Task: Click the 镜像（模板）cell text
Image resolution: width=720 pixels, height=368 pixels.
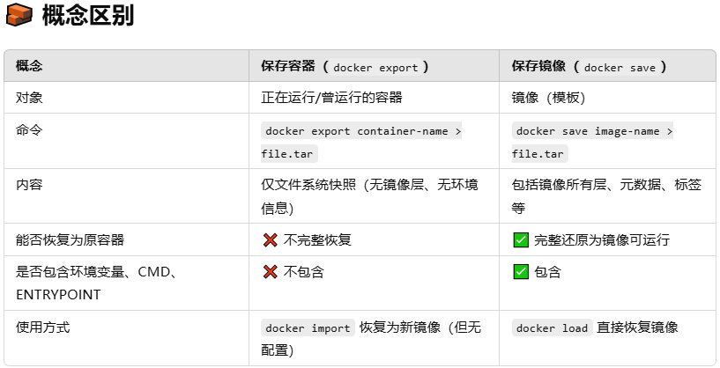Action: [548, 98]
